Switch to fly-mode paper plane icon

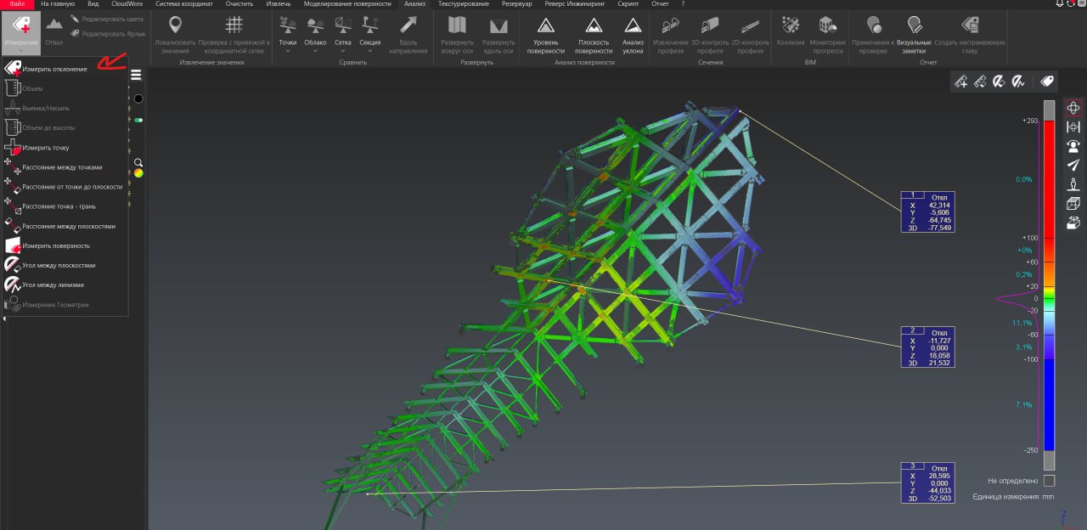pos(1073,165)
